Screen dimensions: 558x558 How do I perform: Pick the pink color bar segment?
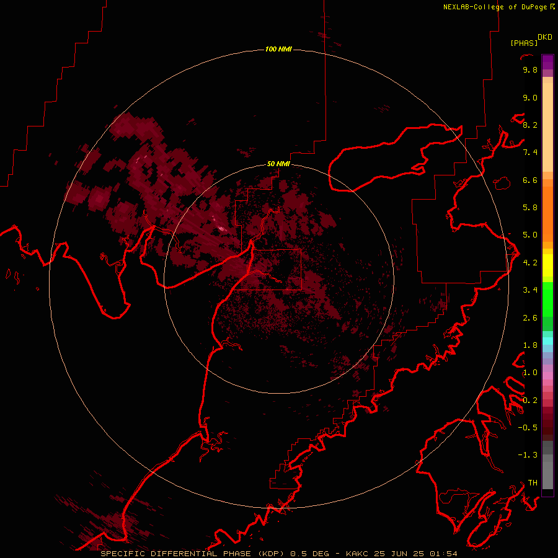click(x=547, y=376)
